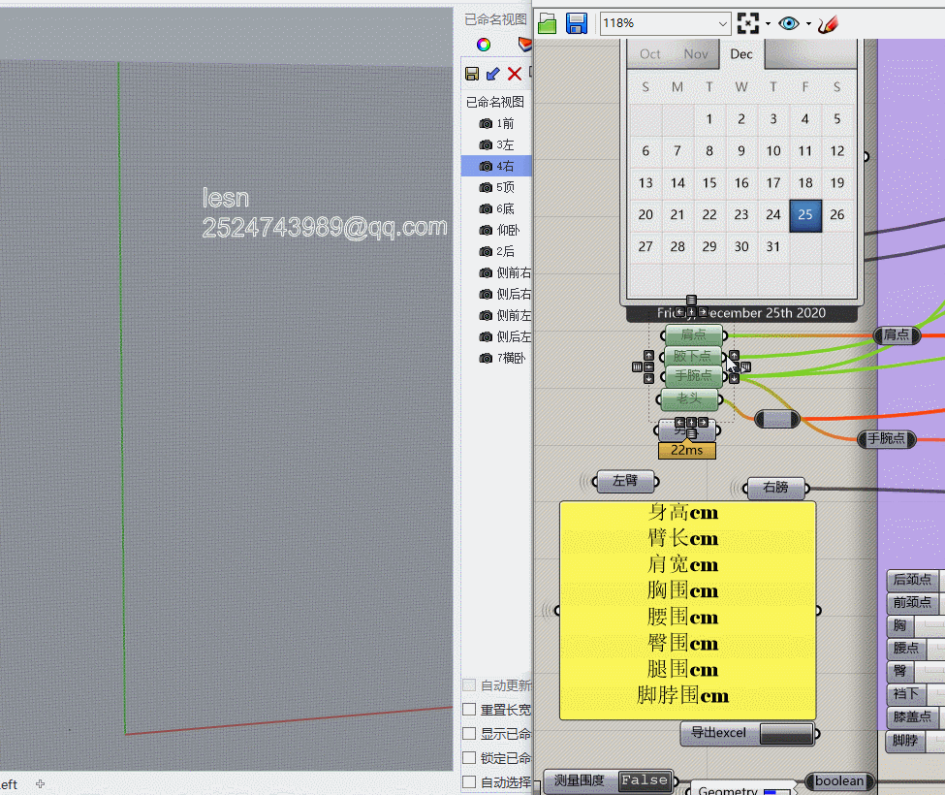Select the 2后 named view

coord(496,251)
